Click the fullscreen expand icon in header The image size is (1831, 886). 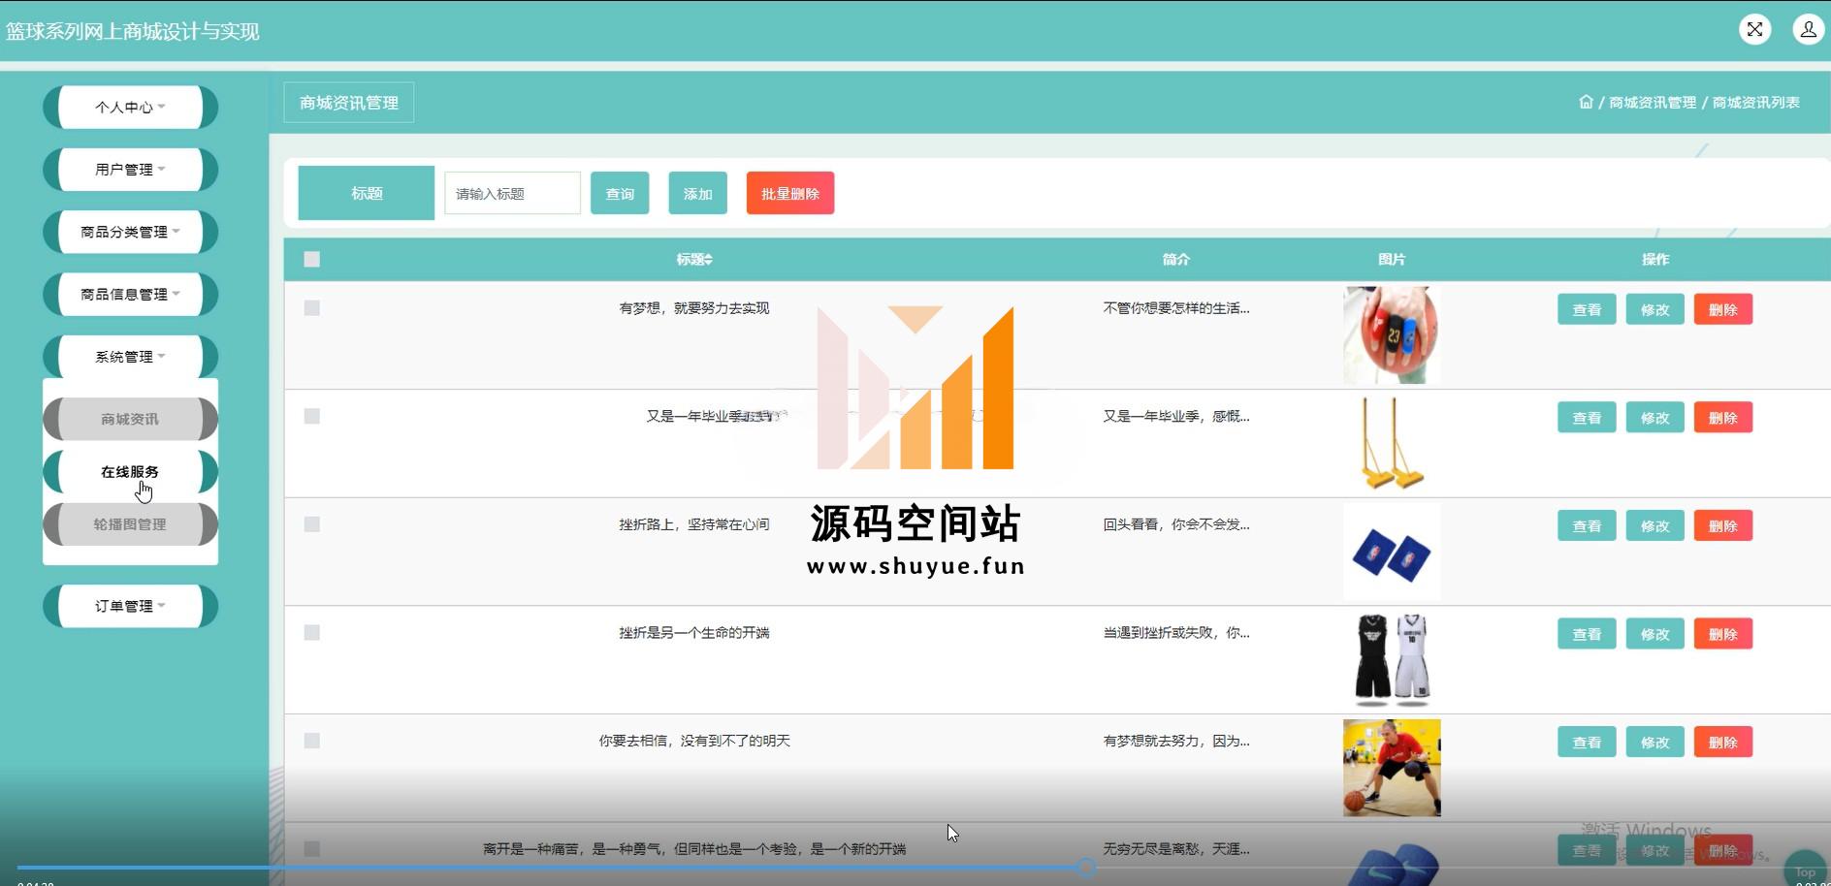[x=1754, y=29]
